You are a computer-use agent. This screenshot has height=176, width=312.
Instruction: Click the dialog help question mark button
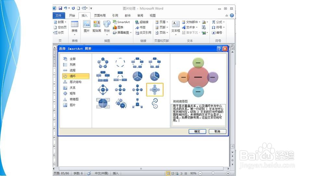[x=219, y=49]
